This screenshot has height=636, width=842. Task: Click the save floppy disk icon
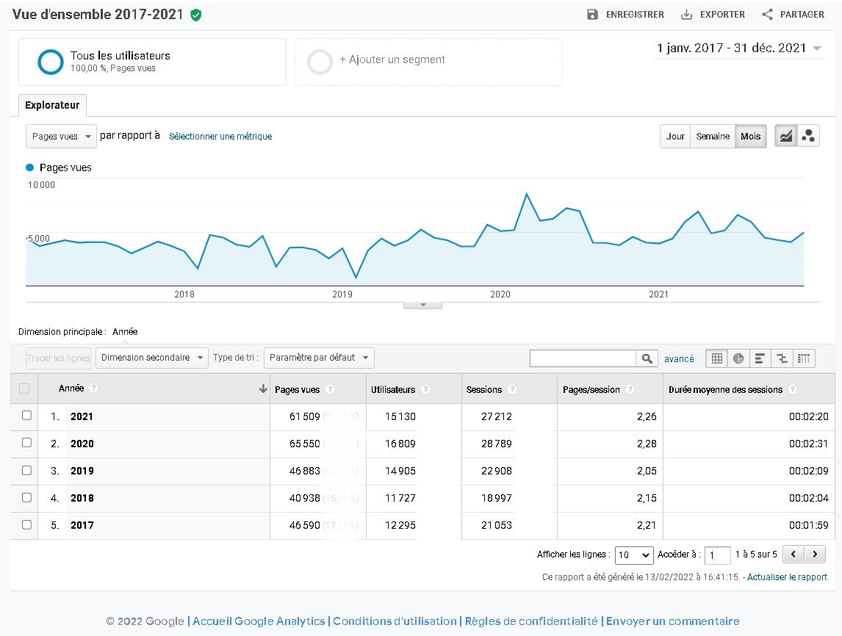point(592,15)
